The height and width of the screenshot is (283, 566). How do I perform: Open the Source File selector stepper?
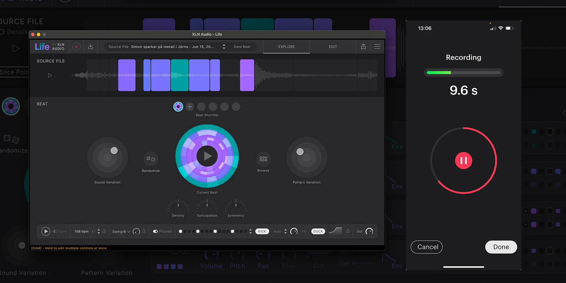[x=224, y=47]
